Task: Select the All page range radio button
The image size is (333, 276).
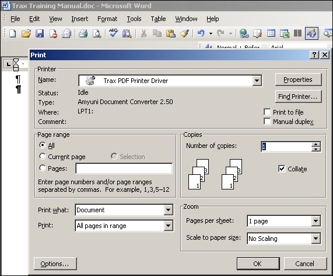Action: [43, 145]
